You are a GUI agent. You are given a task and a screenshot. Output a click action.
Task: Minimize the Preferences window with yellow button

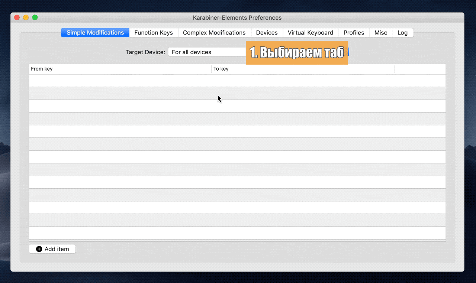click(26, 17)
